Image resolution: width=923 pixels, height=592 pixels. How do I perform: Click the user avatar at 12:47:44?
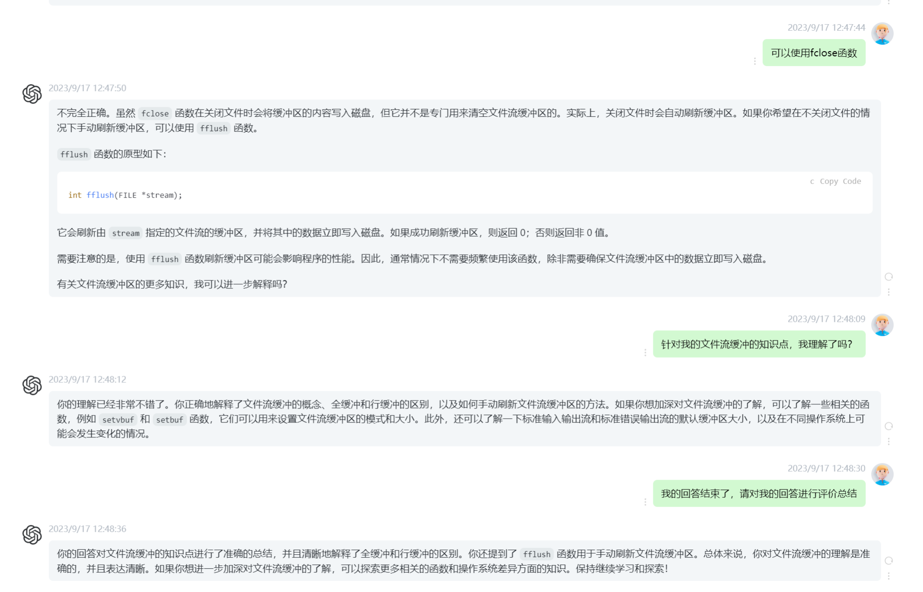coord(882,34)
